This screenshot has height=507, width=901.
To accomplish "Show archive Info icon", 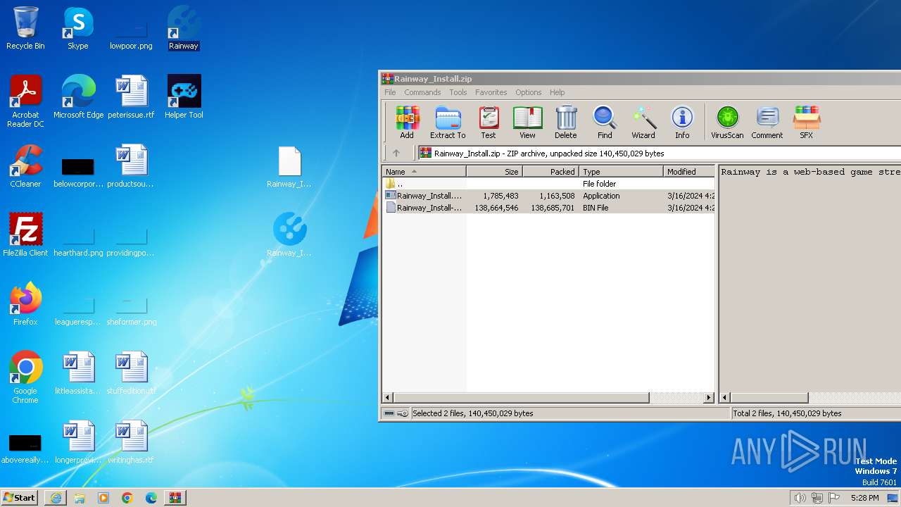I will (x=682, y=123).
